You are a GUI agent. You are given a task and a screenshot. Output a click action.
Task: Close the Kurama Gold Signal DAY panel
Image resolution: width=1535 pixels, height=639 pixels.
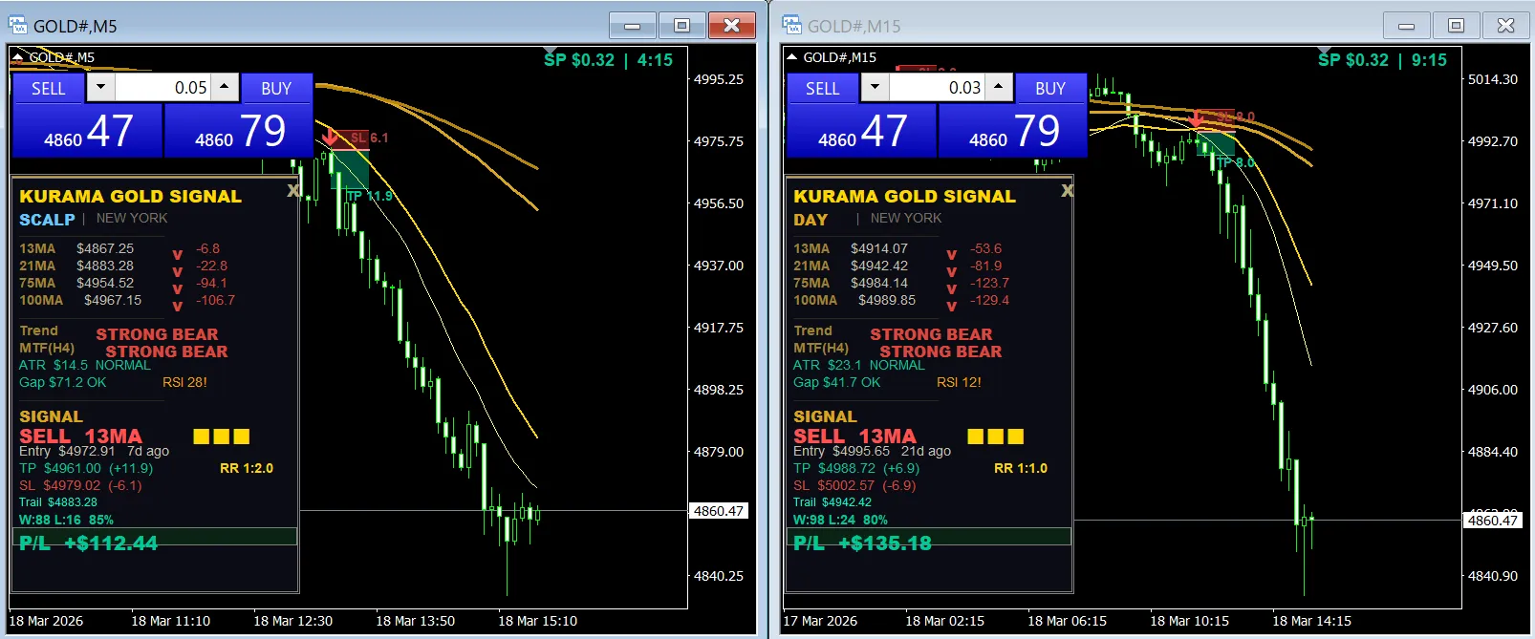(1067, 191)
